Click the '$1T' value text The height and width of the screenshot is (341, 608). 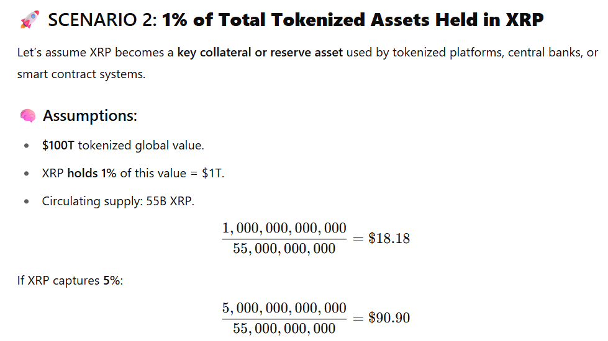point(213,174)
